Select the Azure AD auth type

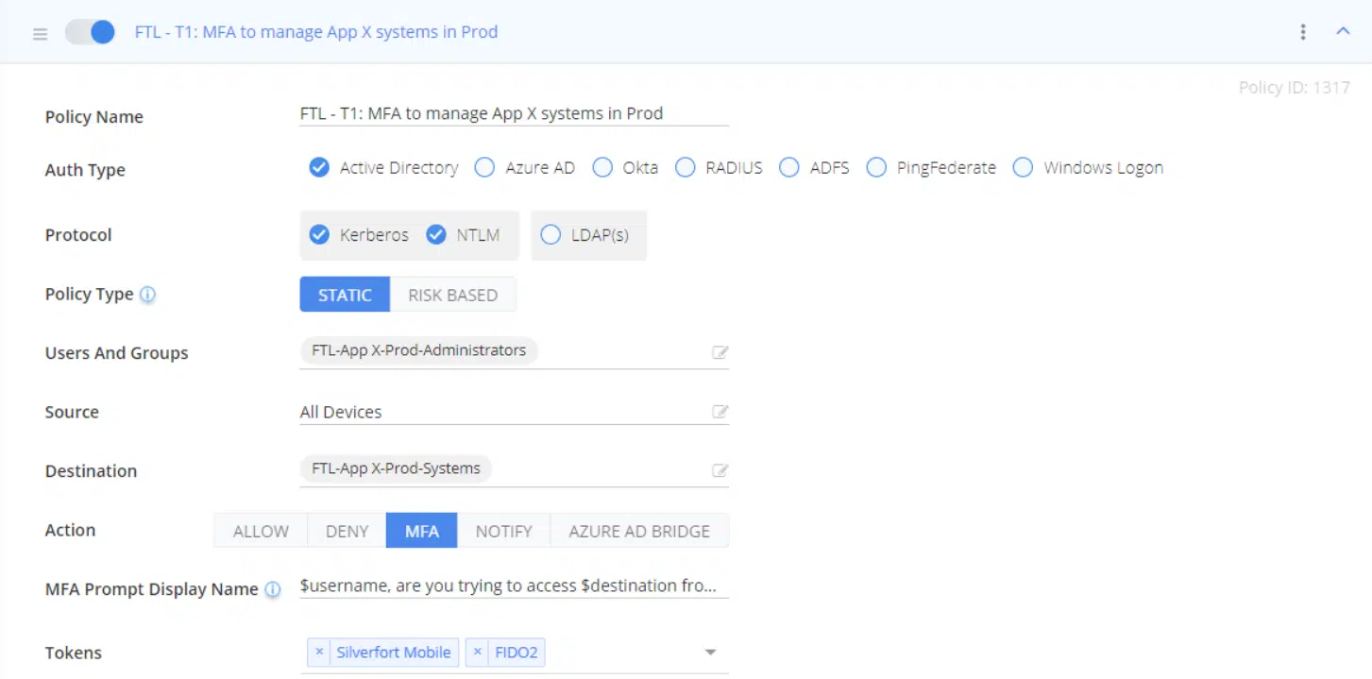484,168
